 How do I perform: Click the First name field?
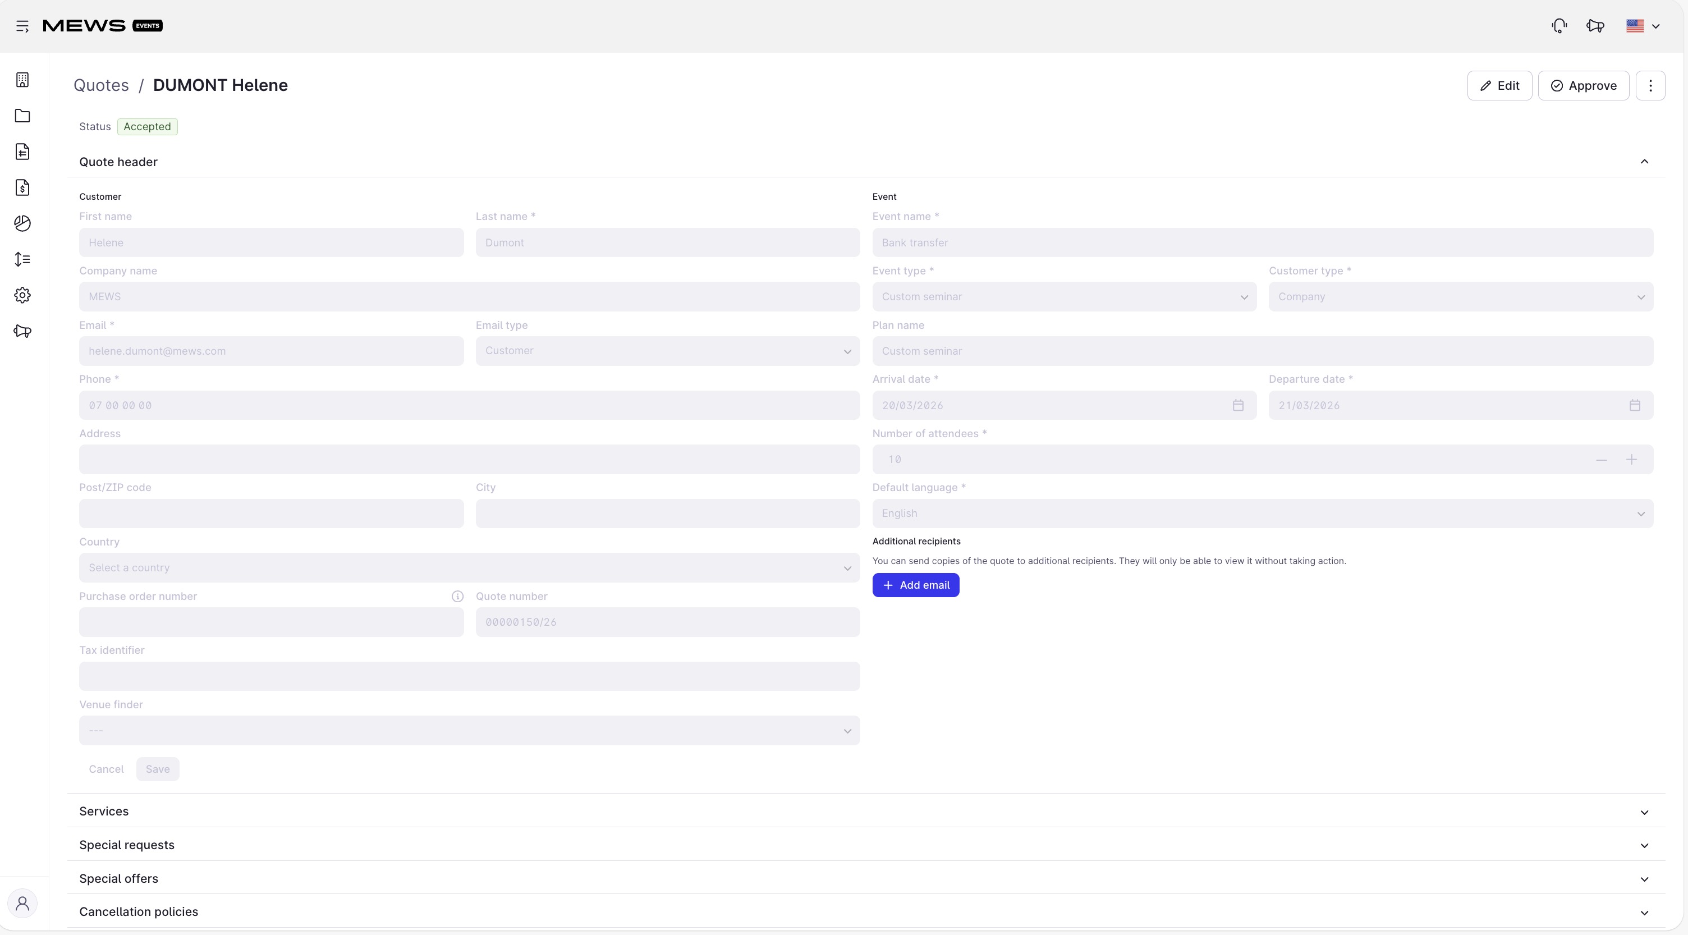tap(271, 242)
